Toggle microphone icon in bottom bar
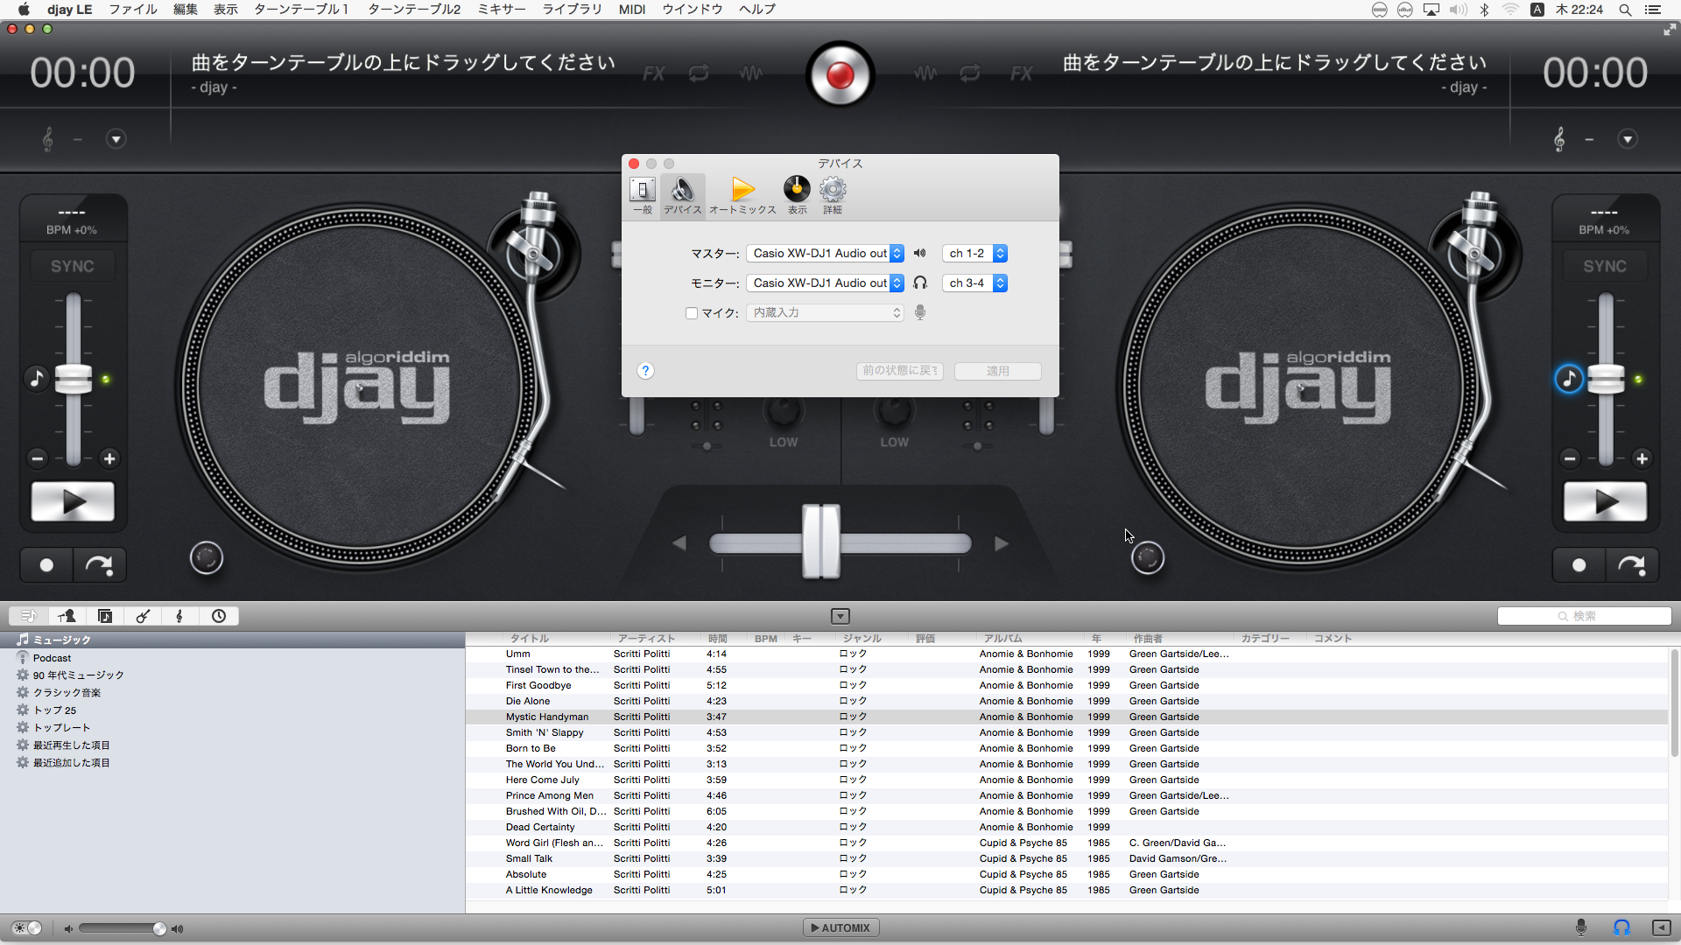 (x=1581, y=927)
